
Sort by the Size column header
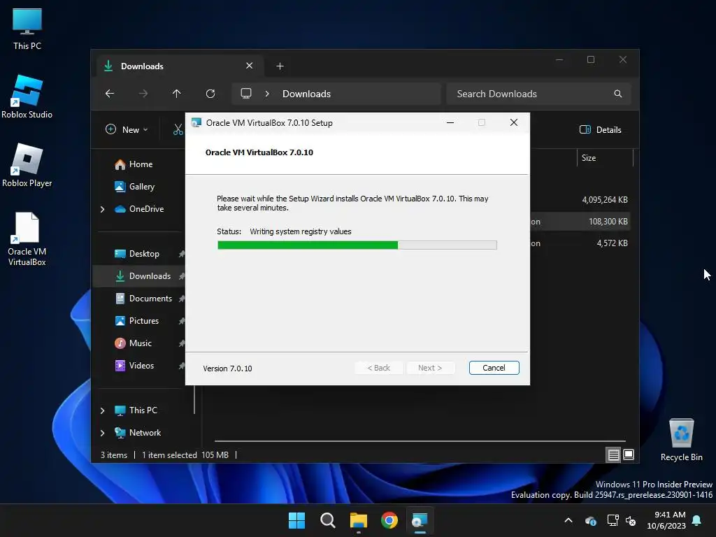tap(605, 158)
